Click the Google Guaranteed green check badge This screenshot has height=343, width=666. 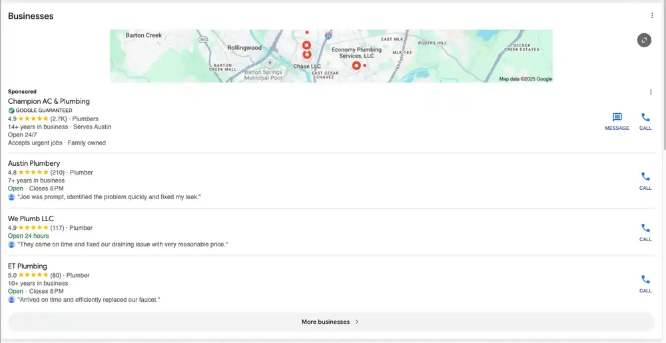pyautogui.click(x=11, y=111)
